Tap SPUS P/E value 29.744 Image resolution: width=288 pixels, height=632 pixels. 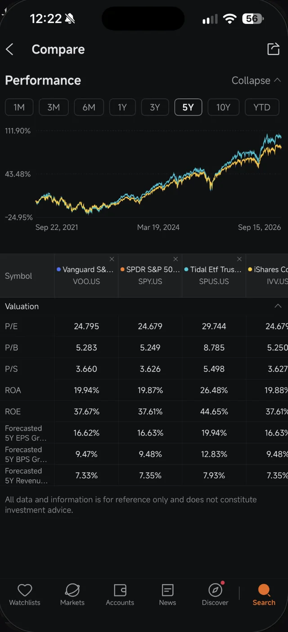pyautogui.click(x=214, y=326)
